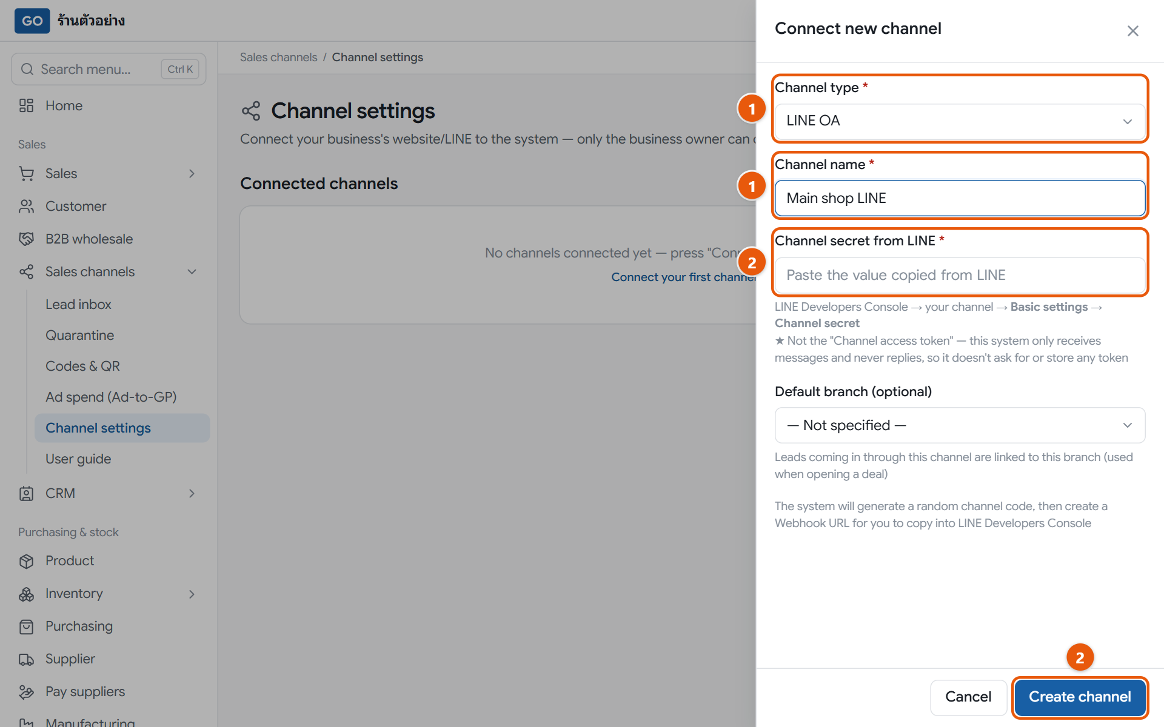Click the Purchasing bag icon
This screenshot has height=727, width=1164.
[x=26, y=626]
